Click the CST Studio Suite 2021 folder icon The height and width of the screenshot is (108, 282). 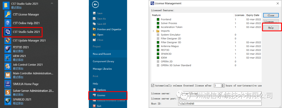click(6, 5)
